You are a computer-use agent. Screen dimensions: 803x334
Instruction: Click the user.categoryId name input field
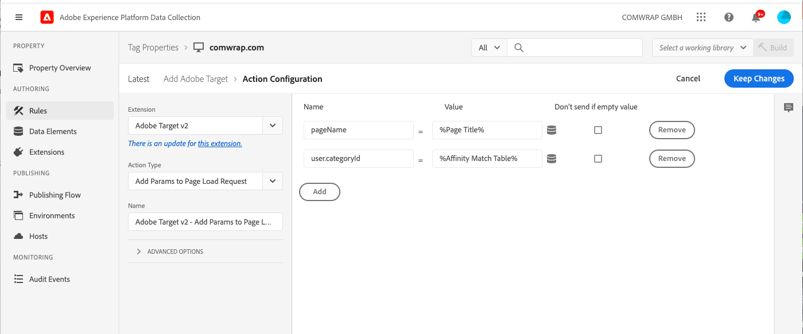point(359,159)
